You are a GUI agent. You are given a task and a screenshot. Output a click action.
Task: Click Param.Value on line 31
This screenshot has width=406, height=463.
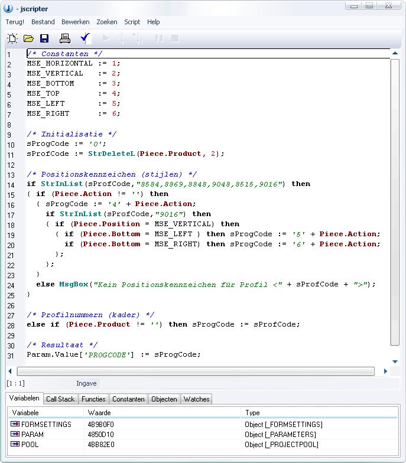click(53, 354)
